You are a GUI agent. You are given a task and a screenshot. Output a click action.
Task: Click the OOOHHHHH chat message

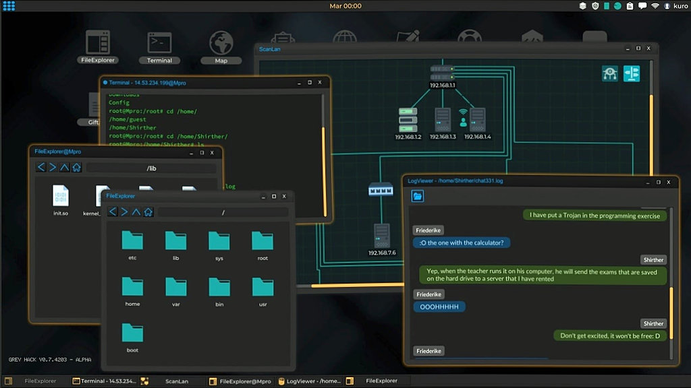[x=439, y=306]
